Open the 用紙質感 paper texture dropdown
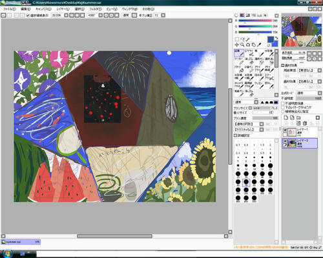 309,70
